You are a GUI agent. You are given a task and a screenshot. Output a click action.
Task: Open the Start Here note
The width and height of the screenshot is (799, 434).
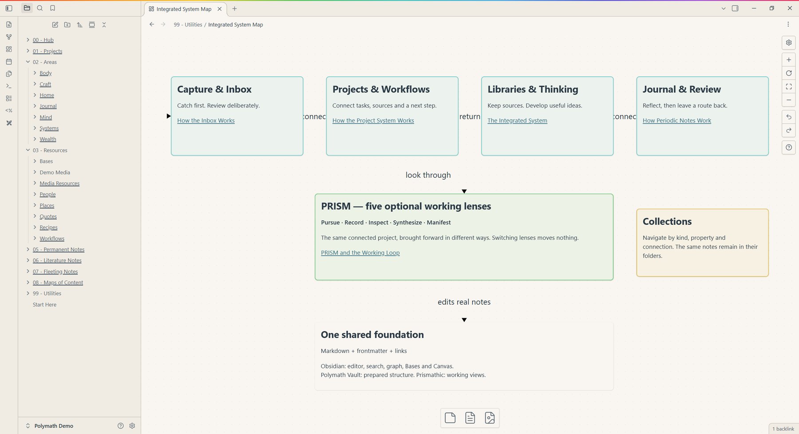click(x=44, y=305)
